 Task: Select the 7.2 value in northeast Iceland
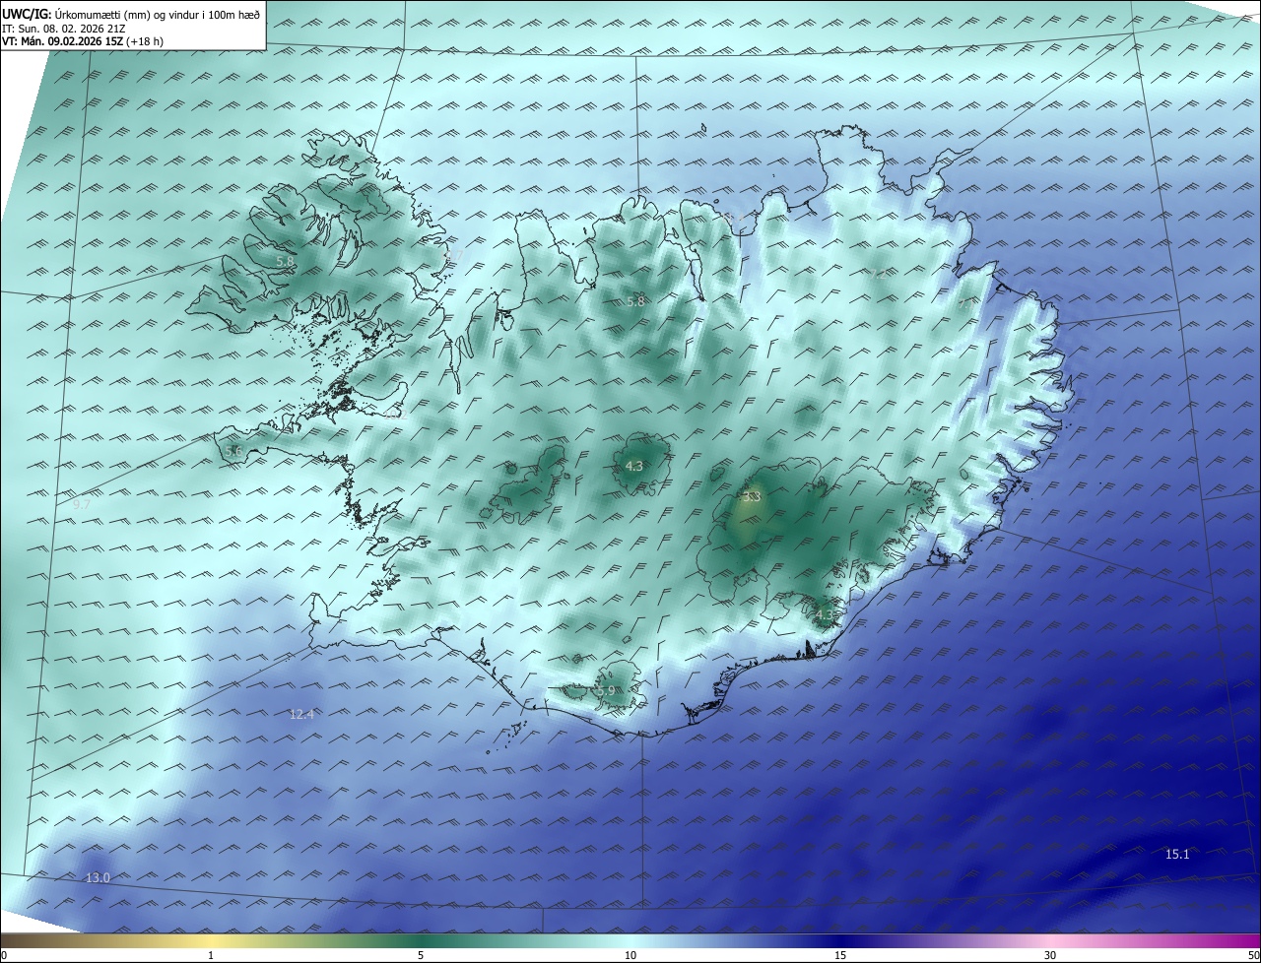coord(877,275)
